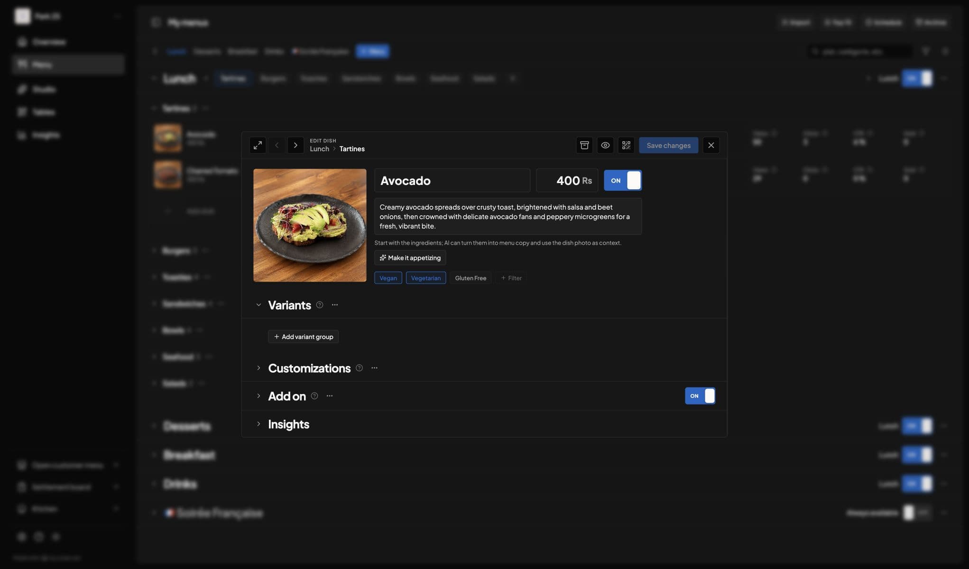The height and width of the screenshot is (569, 969).
Task: Click Add variant group
Action: click(x=304, y=337)
